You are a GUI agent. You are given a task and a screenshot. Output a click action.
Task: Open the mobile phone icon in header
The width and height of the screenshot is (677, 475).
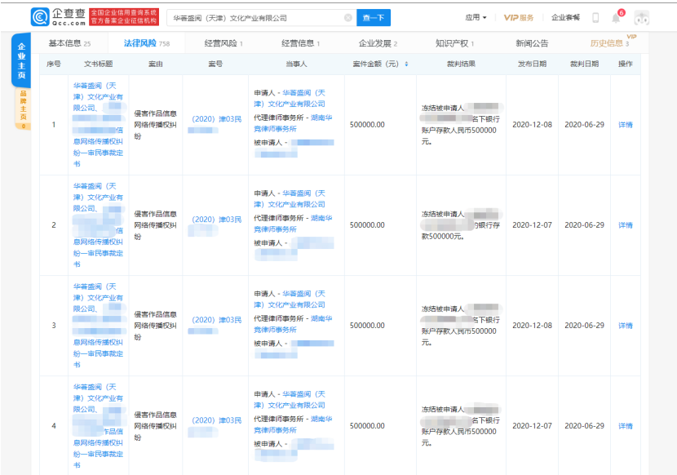tap(595, 18)
